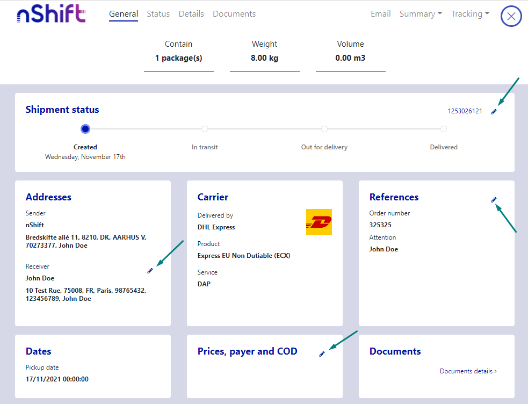Click the References card edit pencil
Image resolution: width=528 pixels, height=404 pixels.
click(494, 200)
